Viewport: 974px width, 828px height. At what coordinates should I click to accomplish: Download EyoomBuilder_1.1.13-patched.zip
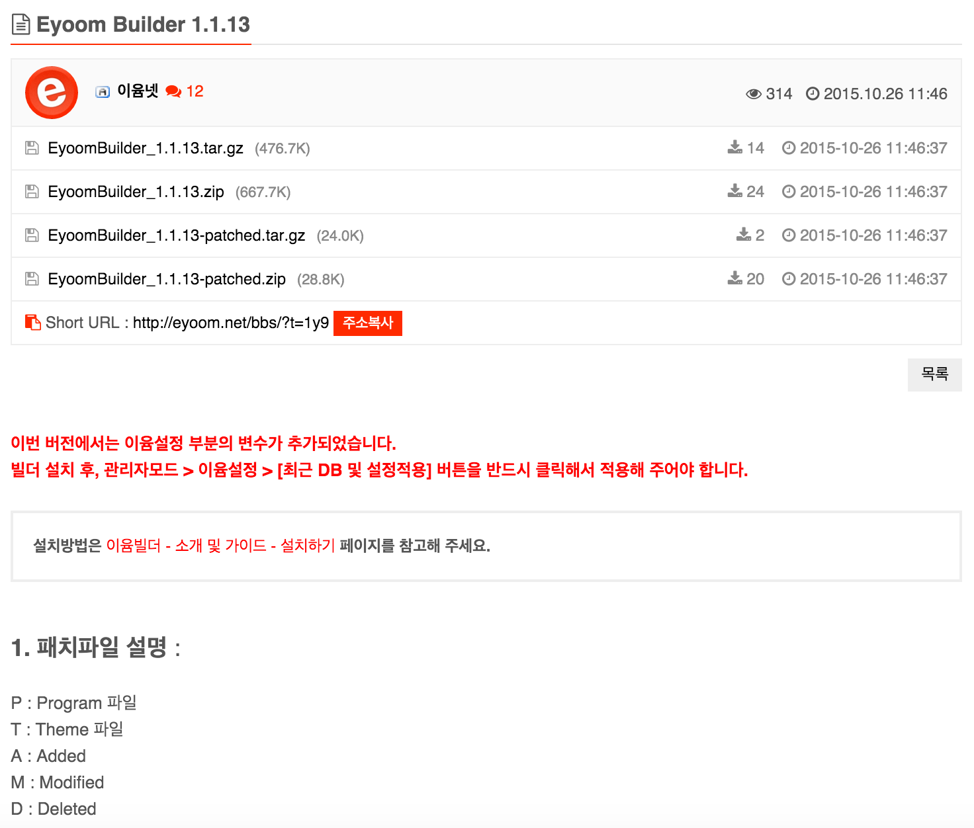tap(167, 279)
